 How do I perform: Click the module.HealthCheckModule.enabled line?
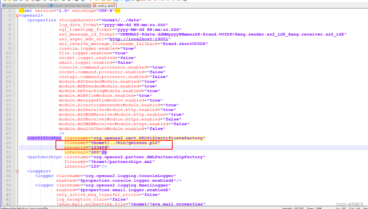tap(112, 128)
